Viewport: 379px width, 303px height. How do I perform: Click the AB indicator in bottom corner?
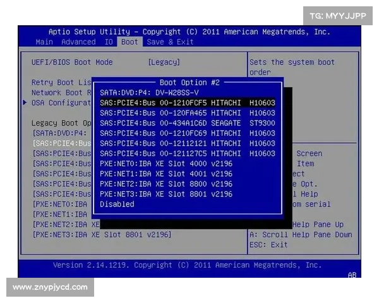pyautogui.click(x=352, y=275)
